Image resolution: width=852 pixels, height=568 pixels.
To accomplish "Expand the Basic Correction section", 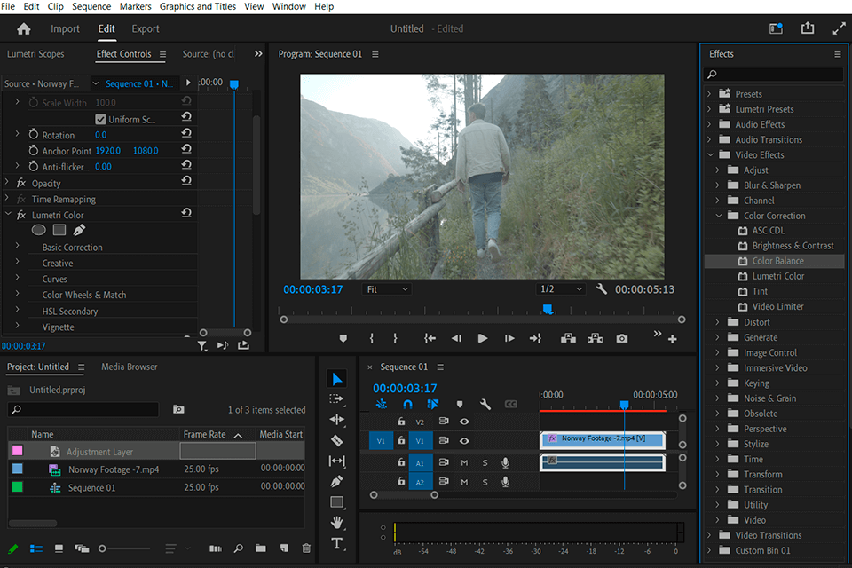I will [x=17, y=246].
